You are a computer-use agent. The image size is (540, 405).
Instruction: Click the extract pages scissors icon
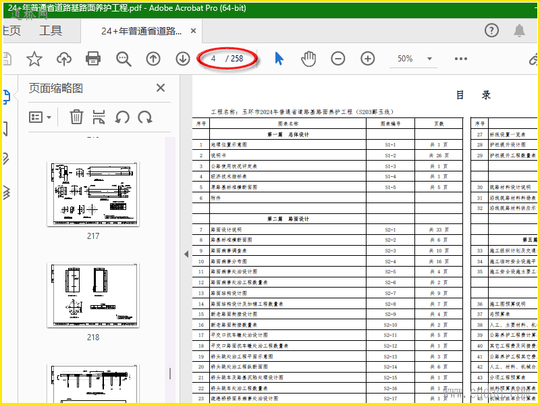pos(99,117)
